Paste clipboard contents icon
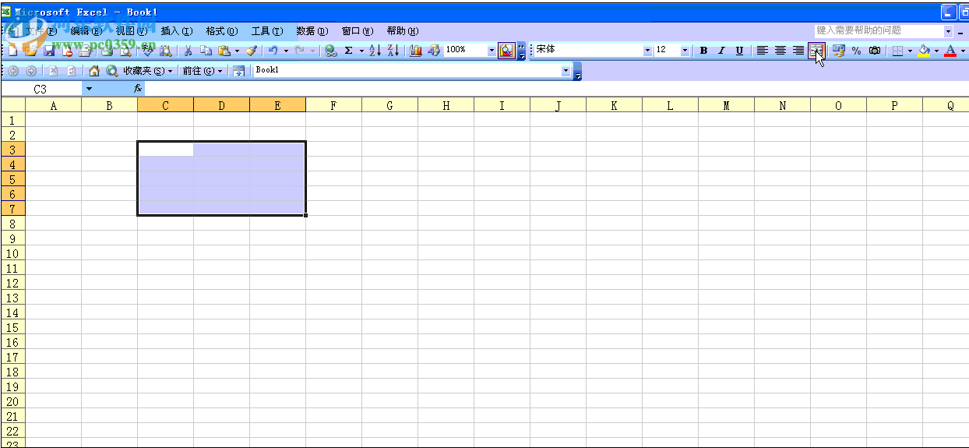 [224, 51]
